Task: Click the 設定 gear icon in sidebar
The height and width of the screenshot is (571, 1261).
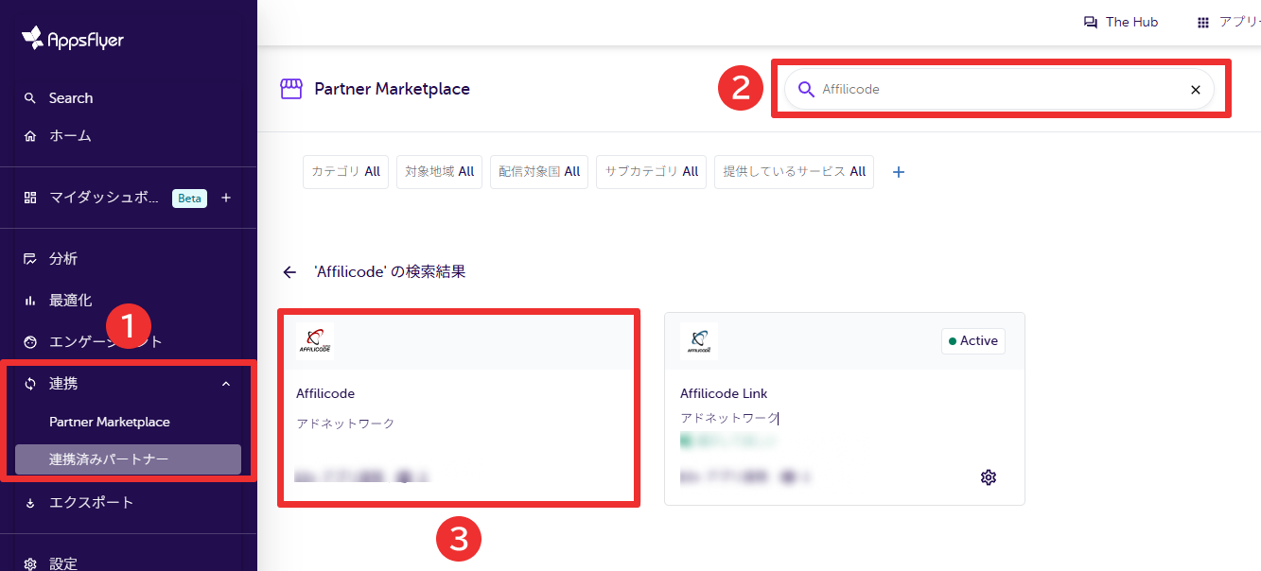Action: [30, 564]
